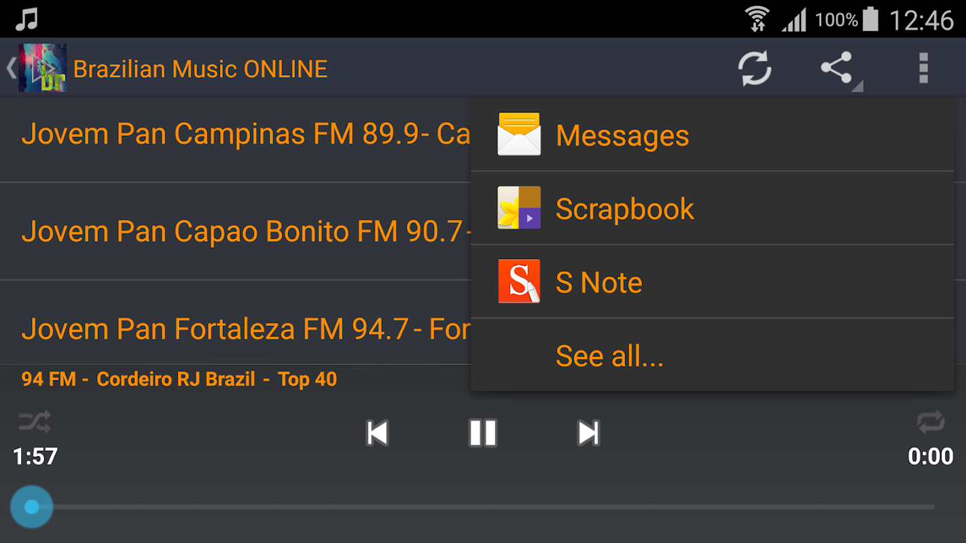The image size is (966, 543).
Task: Toggle shuffle playback mode
Action: (x=35, y=422)
